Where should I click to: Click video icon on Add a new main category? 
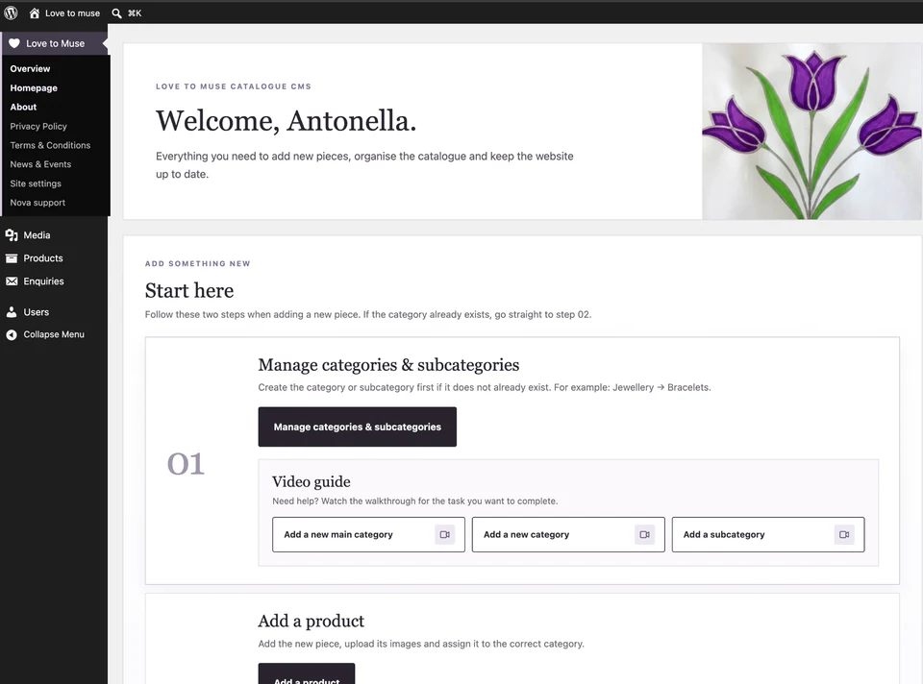445,534
